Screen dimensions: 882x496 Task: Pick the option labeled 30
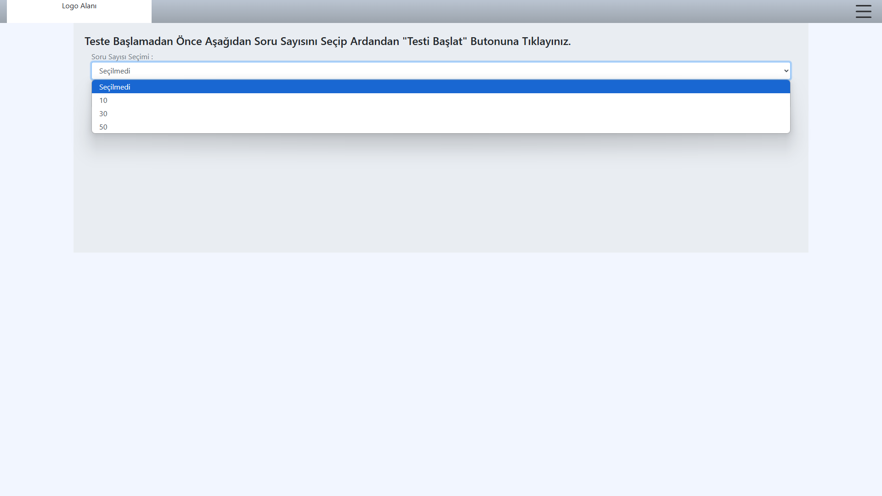tap(103, 113)
